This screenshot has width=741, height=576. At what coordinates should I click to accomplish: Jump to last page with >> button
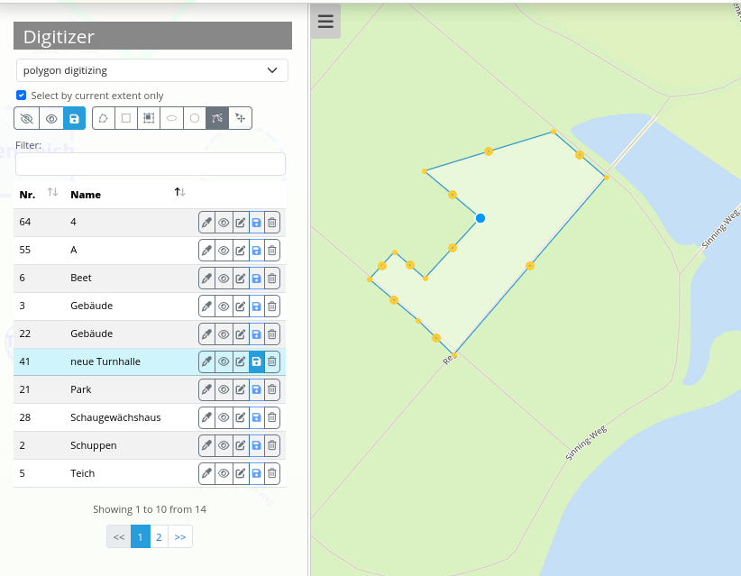(x=180, y=536)
